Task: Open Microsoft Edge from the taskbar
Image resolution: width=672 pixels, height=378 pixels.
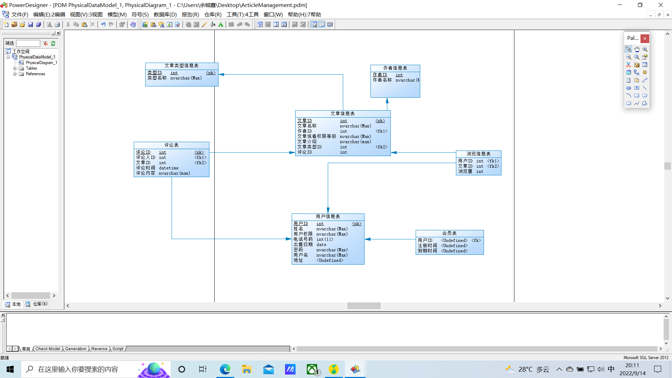Action: pyautogui.click(x=225, y=369)
